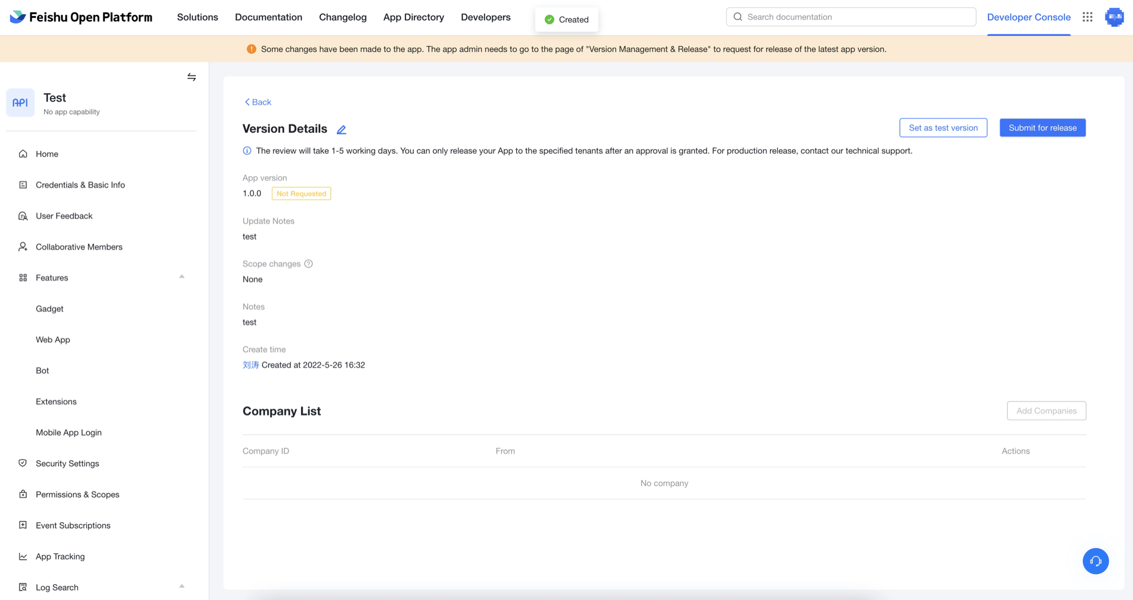This screenshot has width=1133, height=600.
Task: Click the Test app API icon
Action: coord(20,103)
